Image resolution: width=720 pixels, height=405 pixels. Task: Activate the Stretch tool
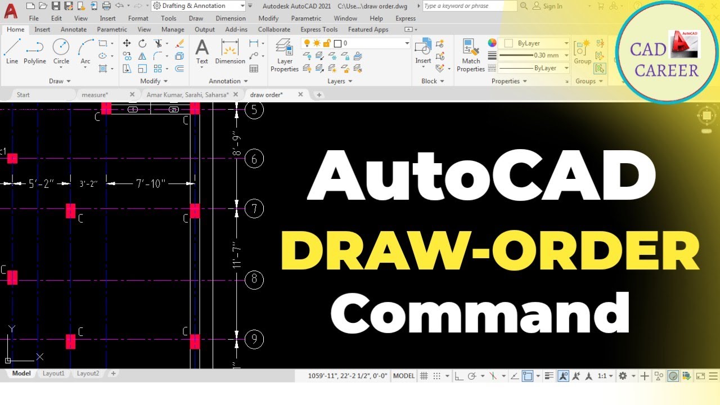[x=127, y=69]
